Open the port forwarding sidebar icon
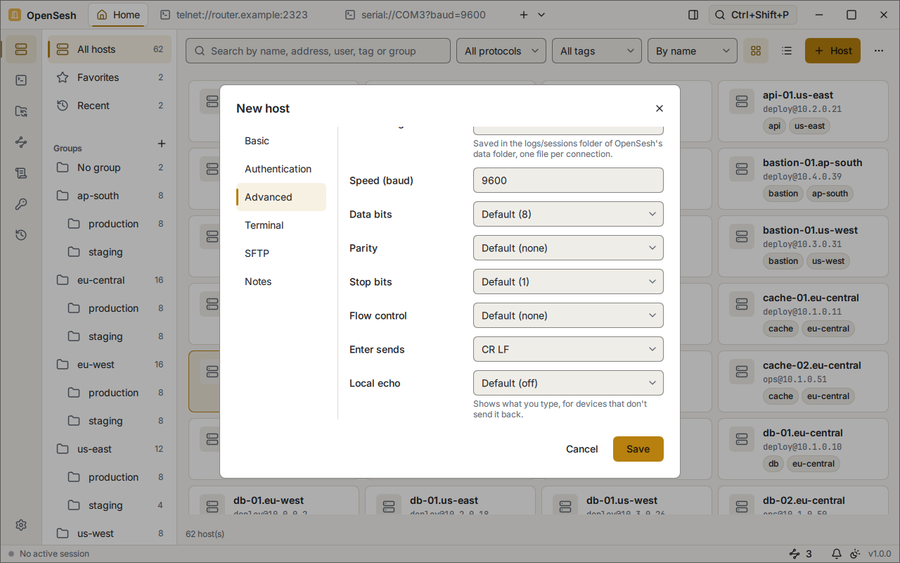 (x=21, y=142)
